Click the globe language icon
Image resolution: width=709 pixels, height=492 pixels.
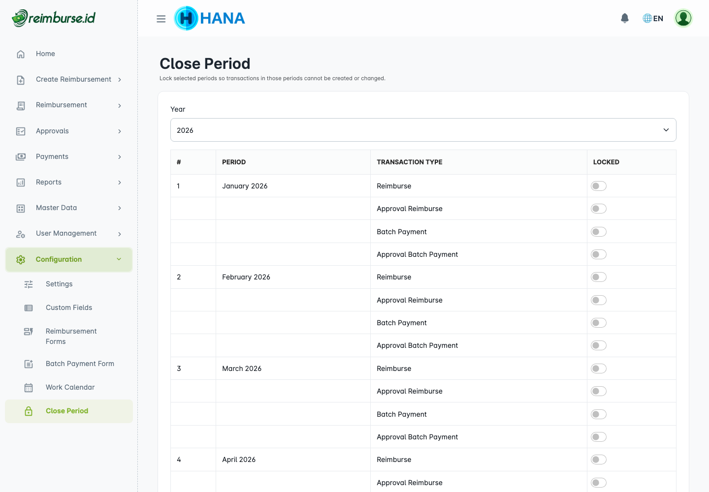[647, 18]
